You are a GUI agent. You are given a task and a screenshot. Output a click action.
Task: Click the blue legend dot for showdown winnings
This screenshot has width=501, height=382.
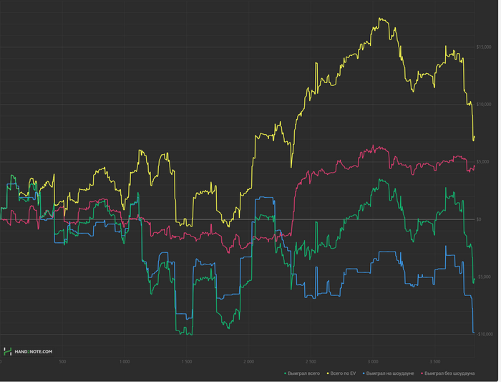(x=364, y=373)
